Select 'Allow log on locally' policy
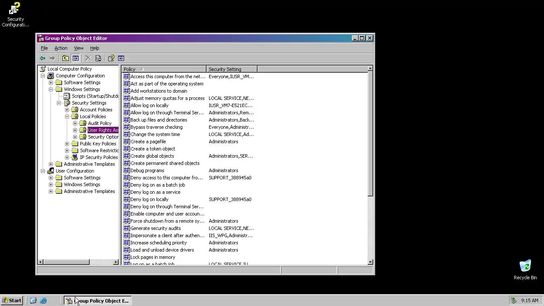The image size is (544, 306). (x=150, y=105)
